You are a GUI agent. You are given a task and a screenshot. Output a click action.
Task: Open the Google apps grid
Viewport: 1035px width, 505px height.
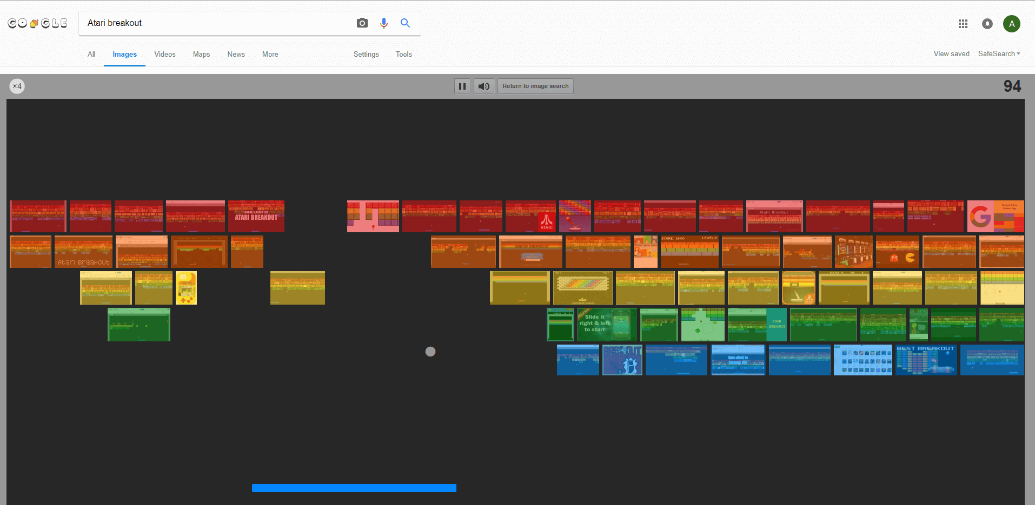coord(963,24)
